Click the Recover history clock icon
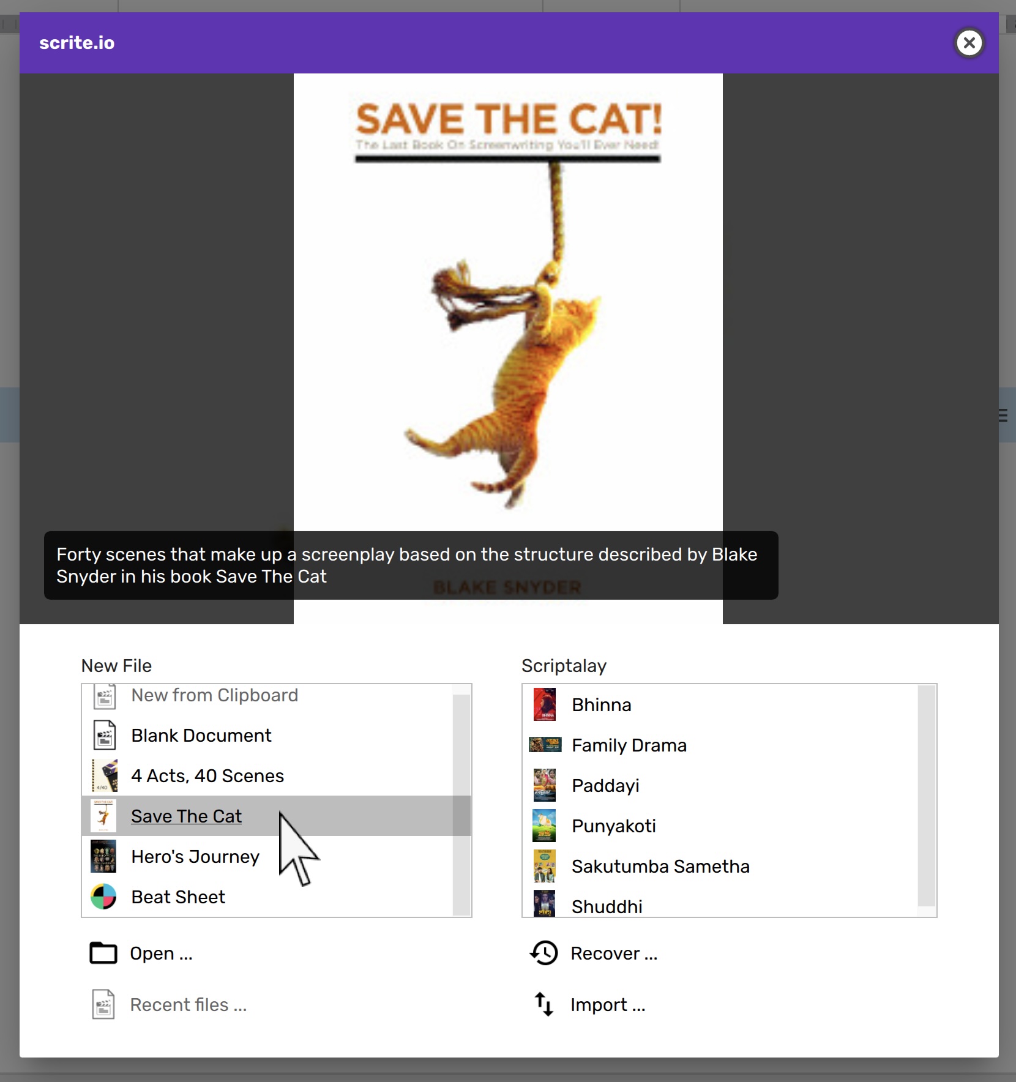 (544, 953)
